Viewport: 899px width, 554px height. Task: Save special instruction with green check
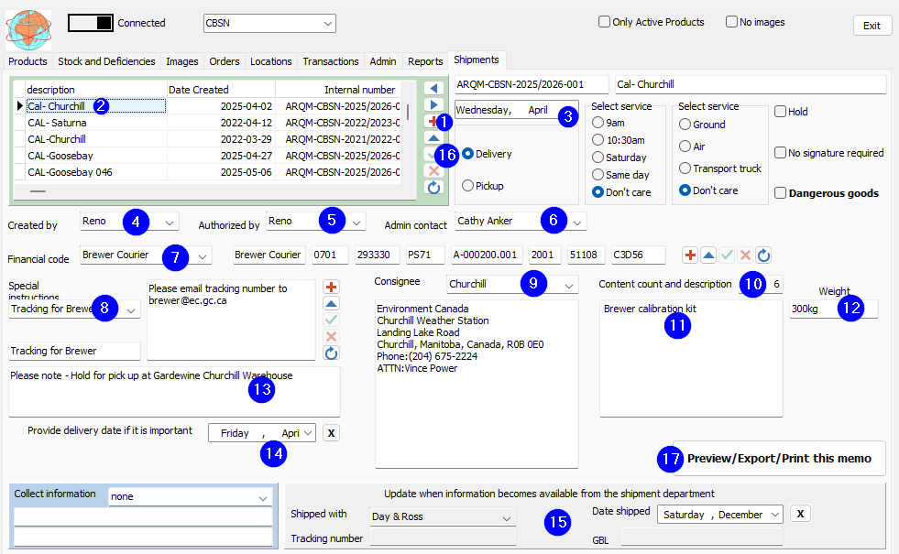pos(331,320)
